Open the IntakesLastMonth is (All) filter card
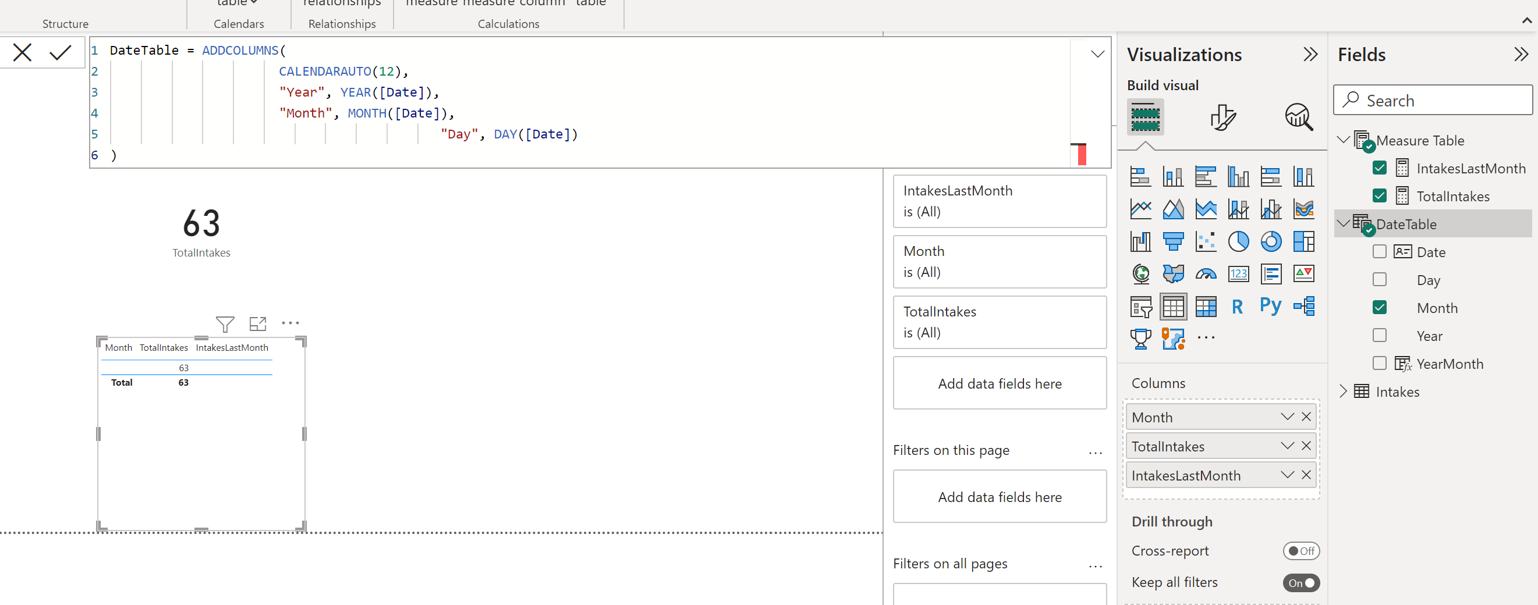1538x605 pixels. pos(1000,201)
